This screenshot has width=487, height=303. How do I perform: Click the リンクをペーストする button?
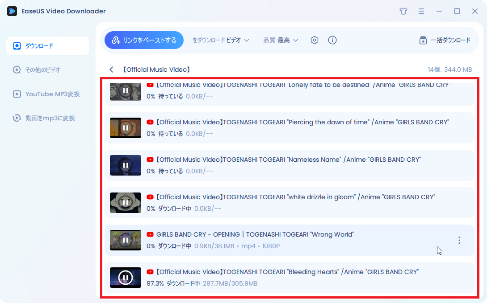(x=144, y=40)
